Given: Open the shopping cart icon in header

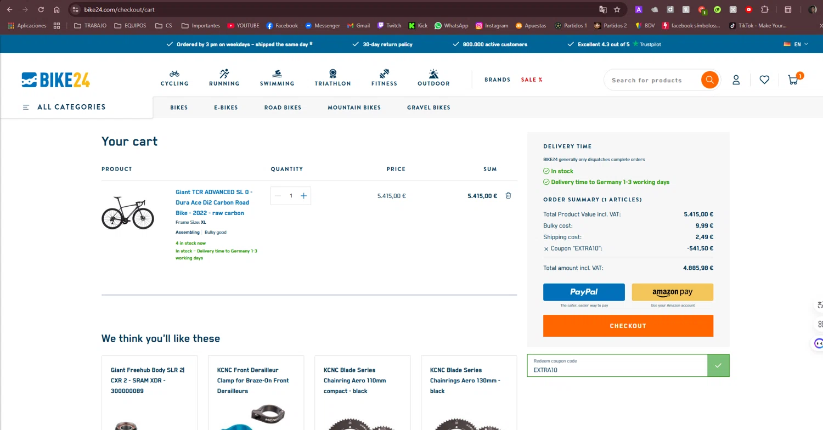Looking at the screenshot, I should pos(793,80).
